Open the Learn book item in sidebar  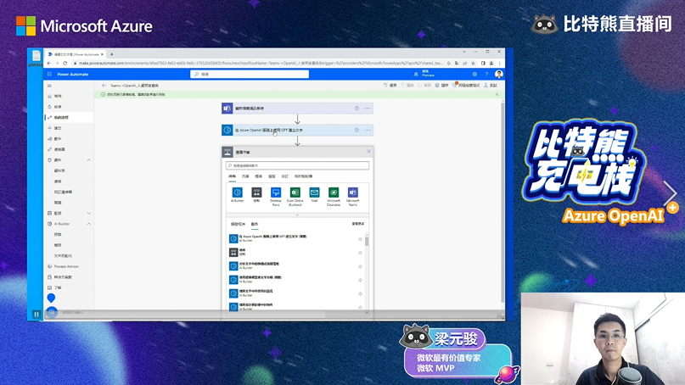55,287
